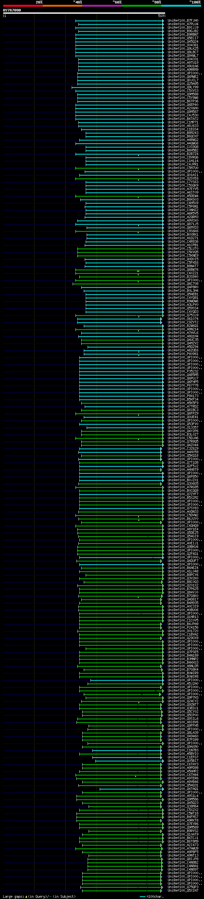Select the UniRef100_B9RVS2 label
This screenshot has width=204, height=899.
click(183, 831)
